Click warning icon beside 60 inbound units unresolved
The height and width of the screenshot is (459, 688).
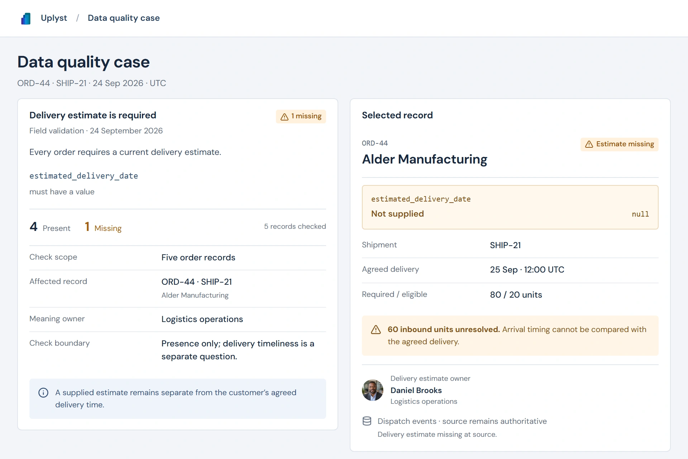pyautogui.click(x=376, y=330)
